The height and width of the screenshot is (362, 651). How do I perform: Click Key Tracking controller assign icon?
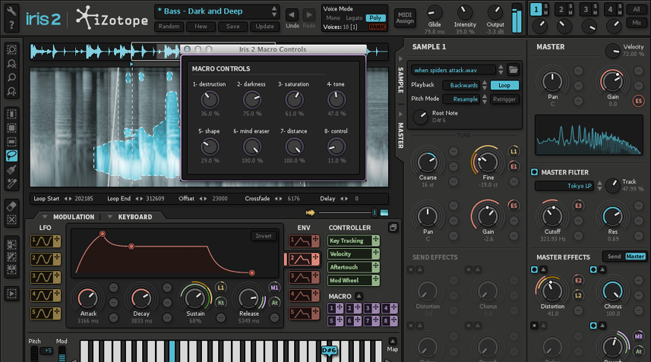(376, 241)
